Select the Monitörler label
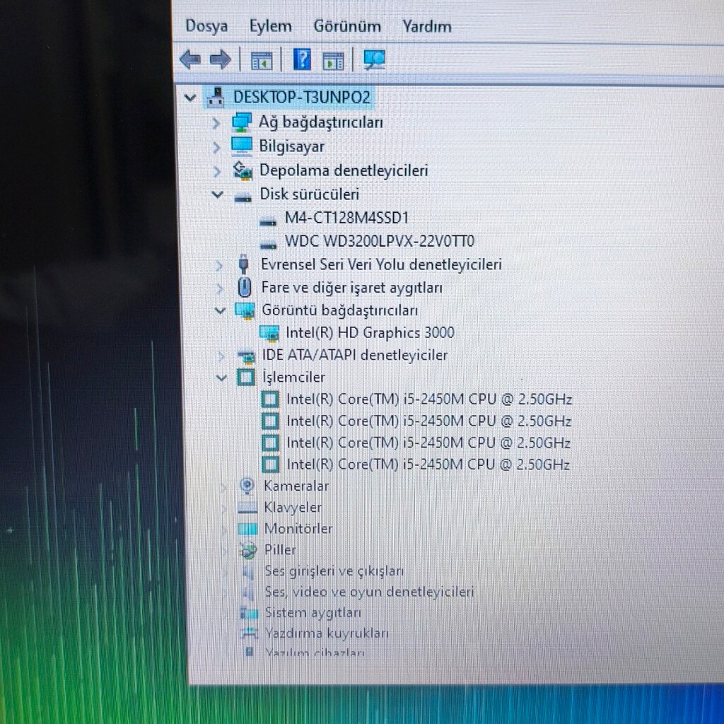Image resolution: width=724 pixels, height=724 pixels. (x=298, y=529)
